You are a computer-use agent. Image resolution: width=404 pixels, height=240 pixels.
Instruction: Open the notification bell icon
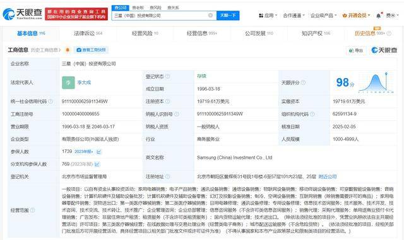click(378, 16)
